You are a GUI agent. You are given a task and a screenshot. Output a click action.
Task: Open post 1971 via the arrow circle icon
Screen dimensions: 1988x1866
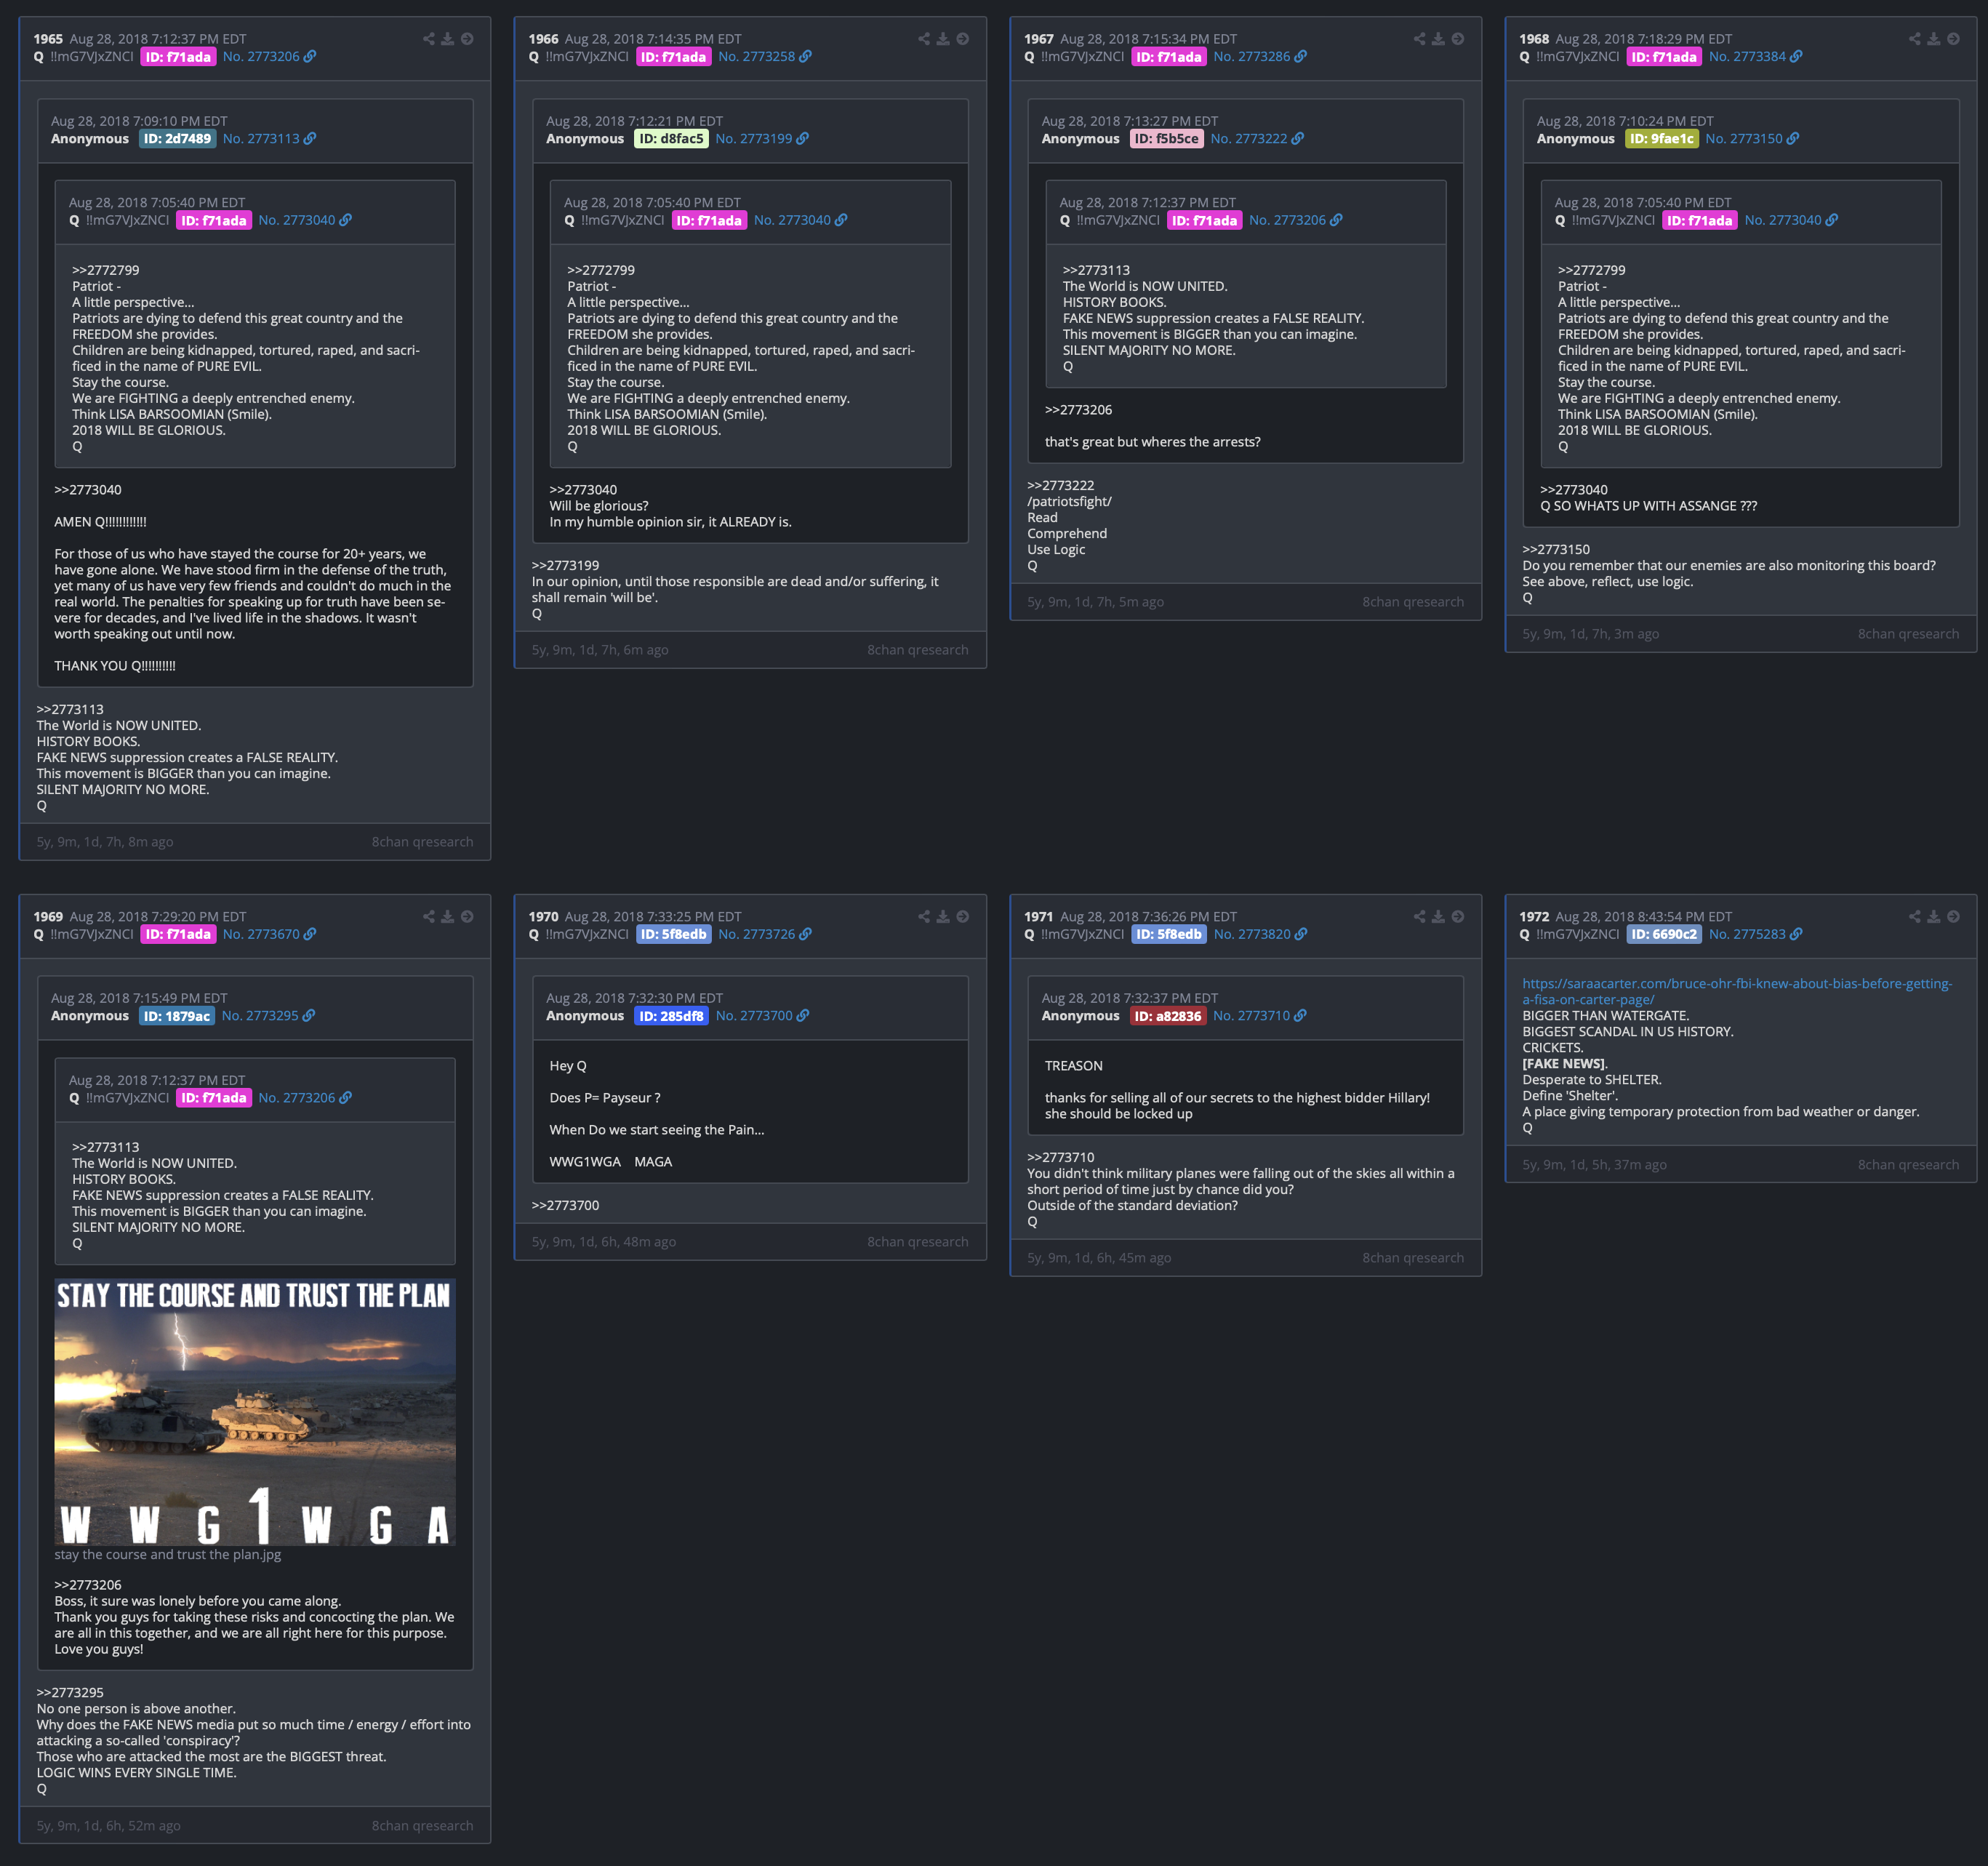[x=1458, y=917]
